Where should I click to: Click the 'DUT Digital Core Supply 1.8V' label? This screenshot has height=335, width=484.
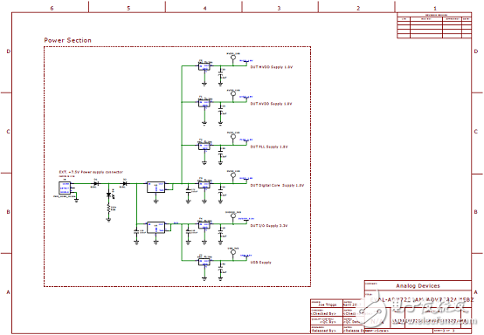(x=277, y=186)
